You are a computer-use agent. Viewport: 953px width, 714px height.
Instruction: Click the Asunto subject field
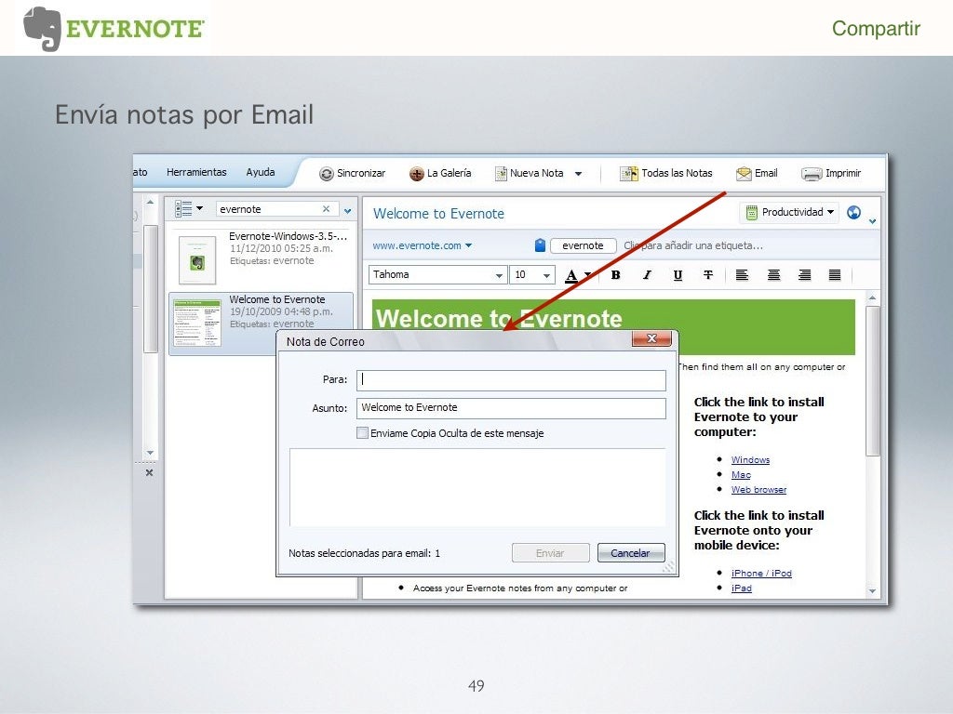[x=511, y=408]
